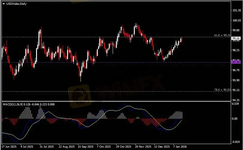Click the 100.55 price on the scale
Screen dimensions: 243x150
(236, 21)
